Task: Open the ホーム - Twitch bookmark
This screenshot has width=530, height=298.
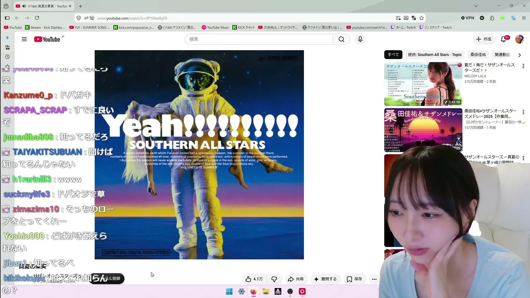Action: 403,28
